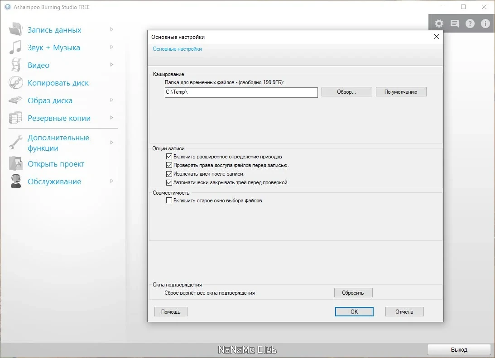Open help question mark icon

tap(470, 24)
